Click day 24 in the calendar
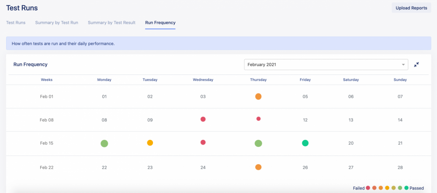This screenshot has width=437, height=193. 203,167
